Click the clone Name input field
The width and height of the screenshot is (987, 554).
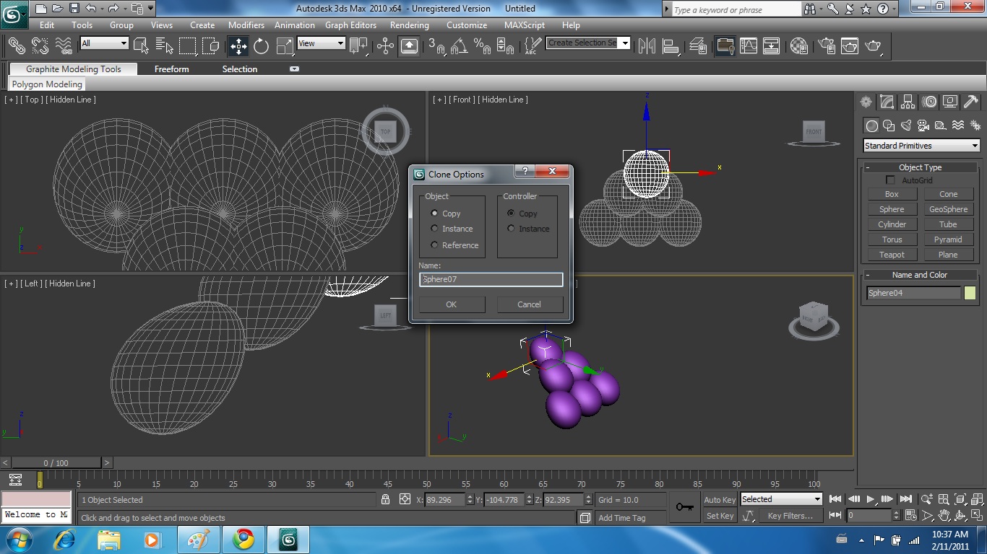[x=491, y=279]
